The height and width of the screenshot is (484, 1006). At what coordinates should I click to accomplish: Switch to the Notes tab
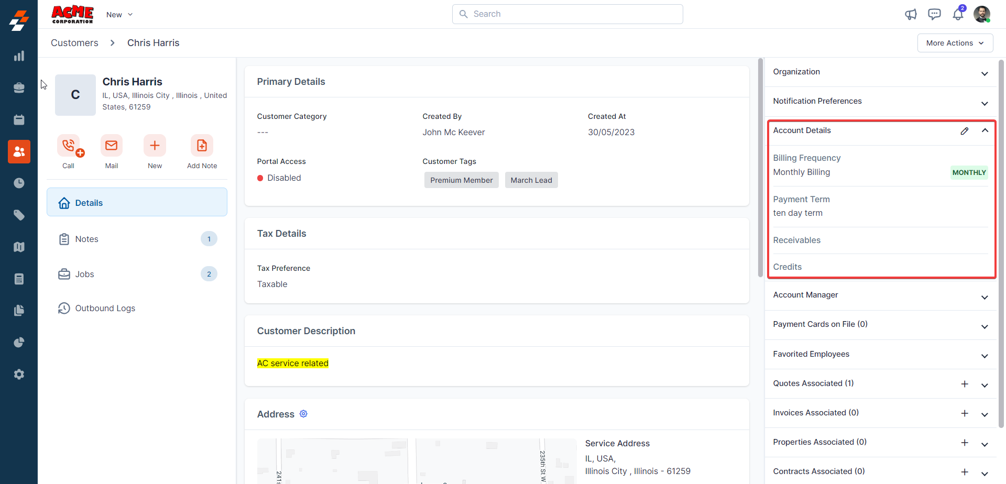(x=87, y=239)
